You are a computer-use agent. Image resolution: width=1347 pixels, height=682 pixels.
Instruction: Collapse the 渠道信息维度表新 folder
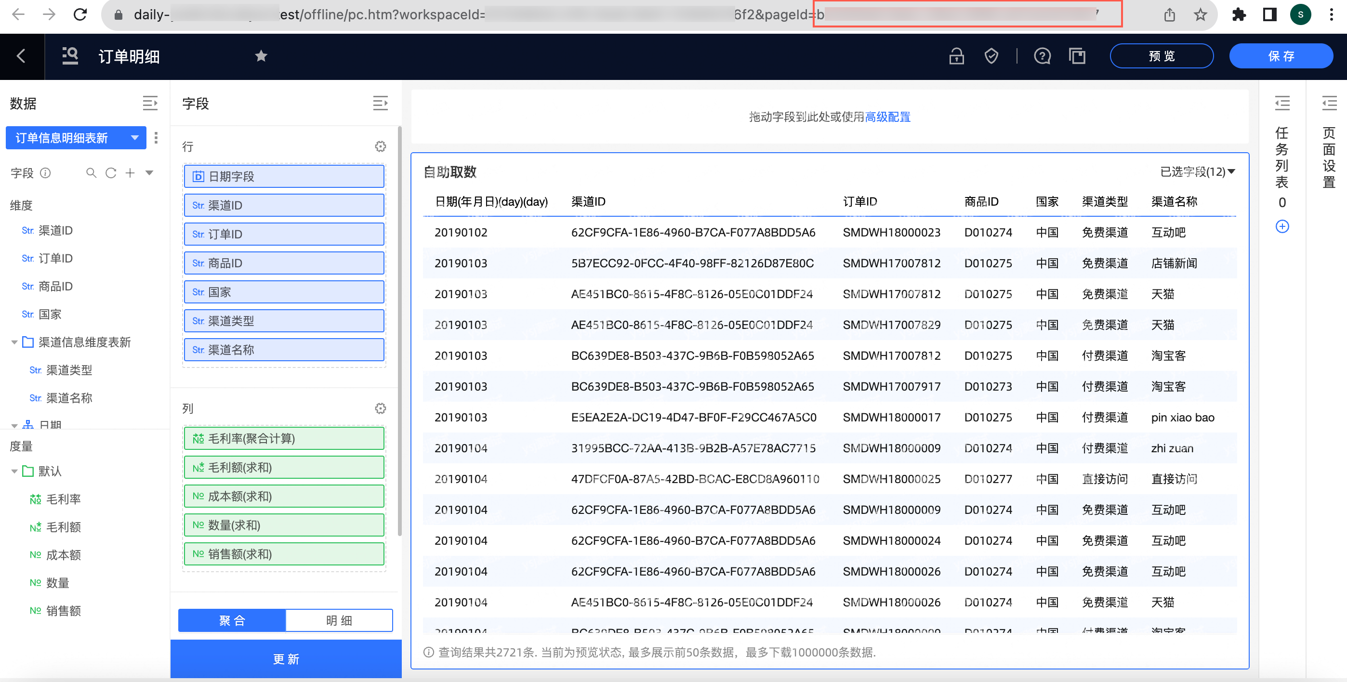click(14, 342)
